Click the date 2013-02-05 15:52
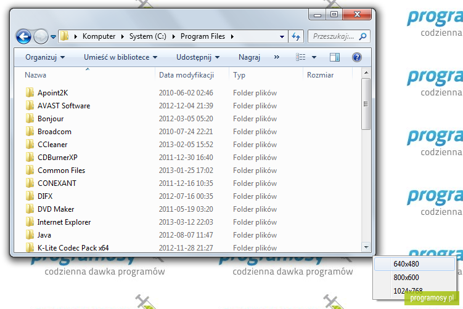This screenshot has width=463, height=309. tap(186, 145)
